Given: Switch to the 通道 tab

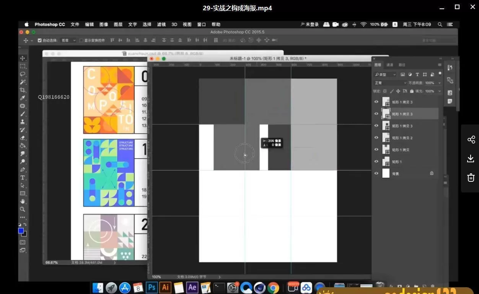Looking at the screenshot, I should click(x=389, y=65).
